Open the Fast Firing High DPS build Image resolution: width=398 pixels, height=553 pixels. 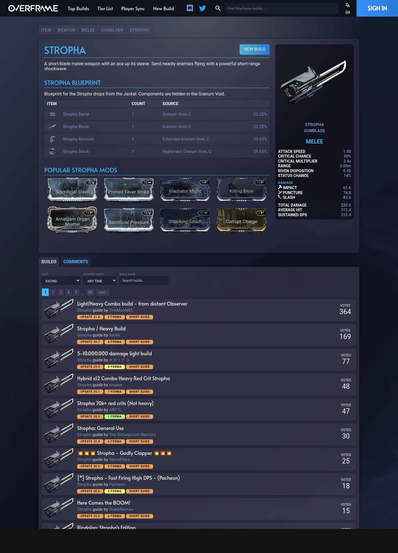pyautogui.click(x=129, y=478)
